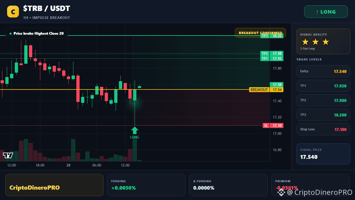Select the Stop Loss 17.100 row
This screenshot has height=200, width=355.
tap(323, 129)
